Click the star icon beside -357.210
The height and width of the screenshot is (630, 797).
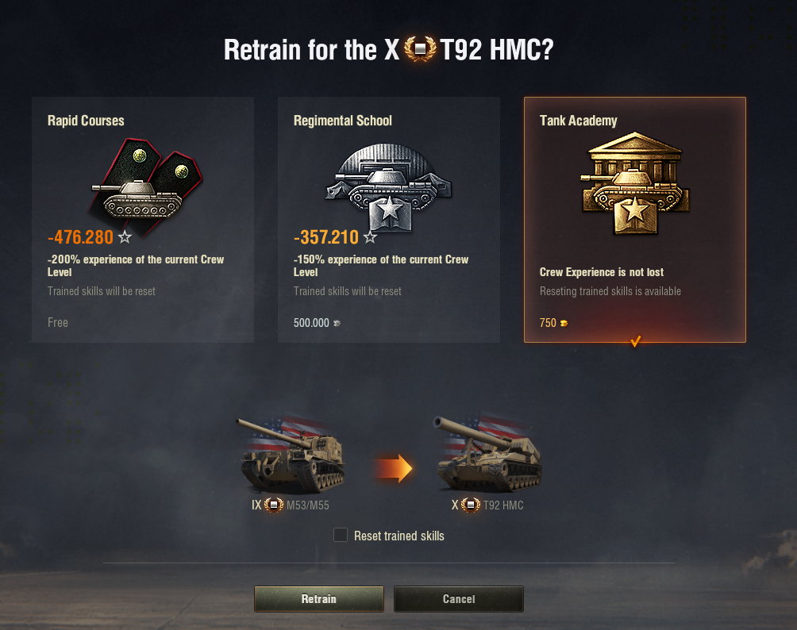click(370, 236)
